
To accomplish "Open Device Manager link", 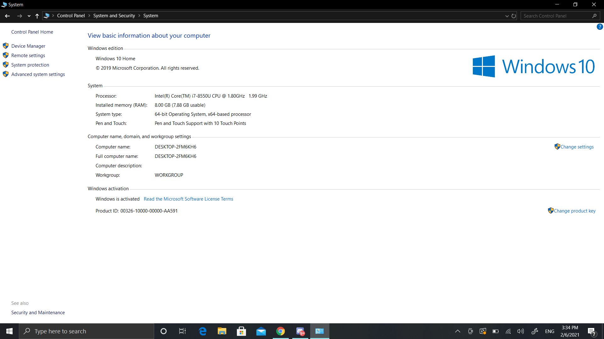I will (x=28, y=46).
